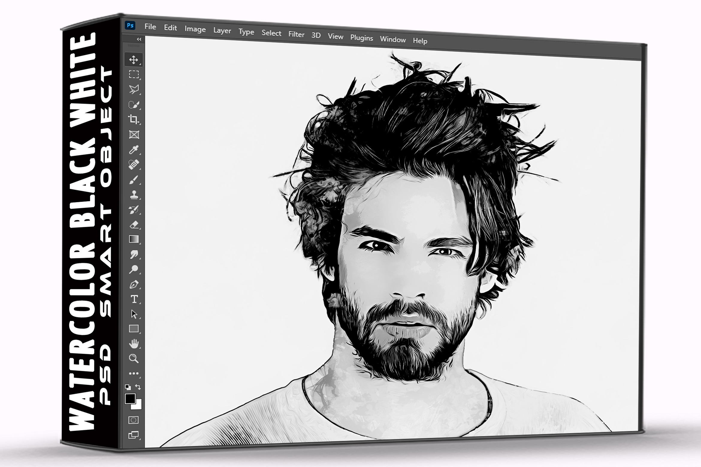Screen dimensions: 701x467
Task: Reset default foreground and background colors
Action: pos(128,387)
